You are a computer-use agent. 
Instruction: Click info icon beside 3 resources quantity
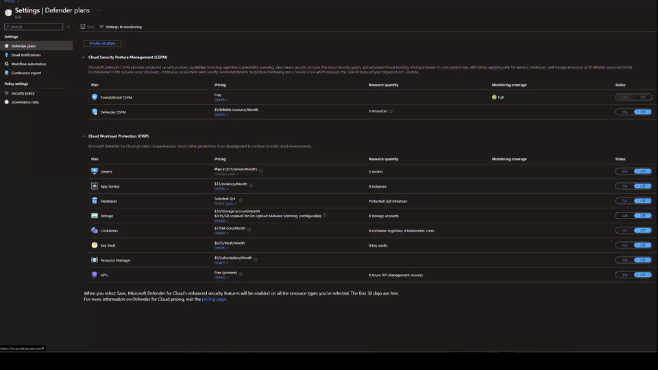(390, 111)
